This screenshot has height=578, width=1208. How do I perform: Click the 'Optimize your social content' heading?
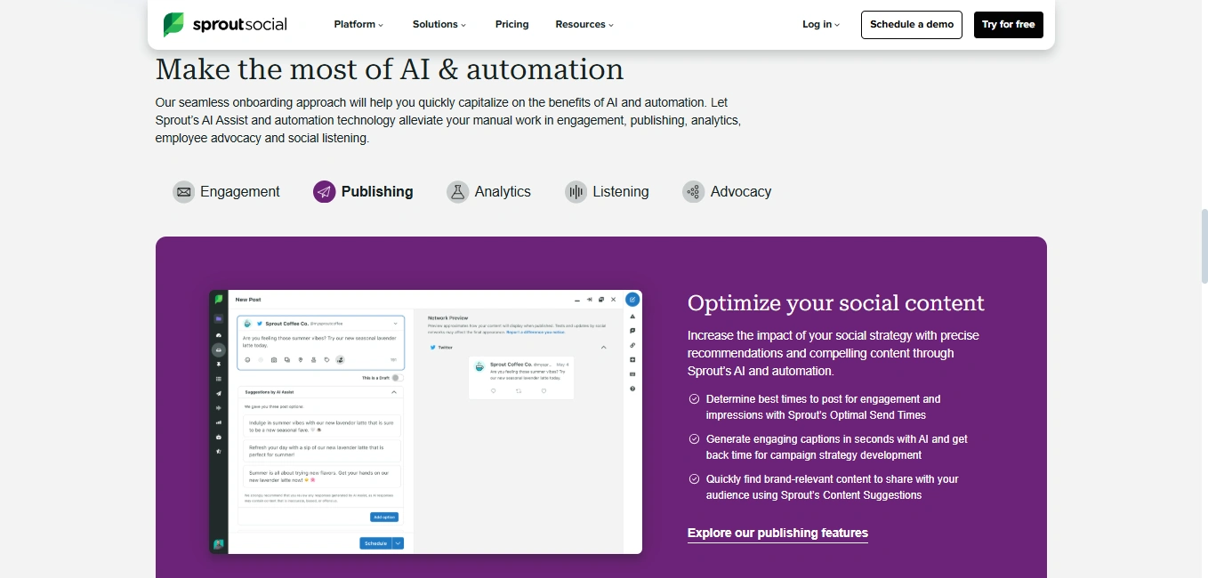pyautogui.click(x=836, y=302)
